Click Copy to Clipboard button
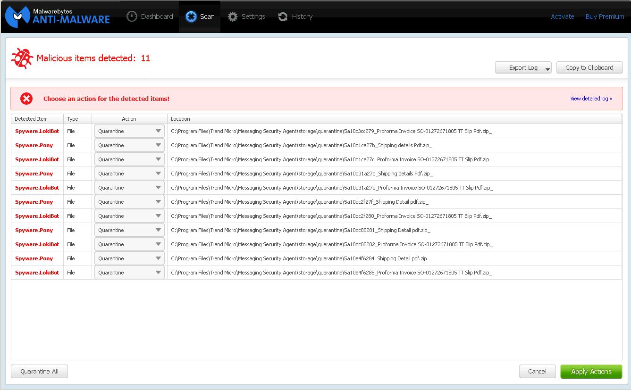This screenshot has width=631, height=390. (589, 67)
